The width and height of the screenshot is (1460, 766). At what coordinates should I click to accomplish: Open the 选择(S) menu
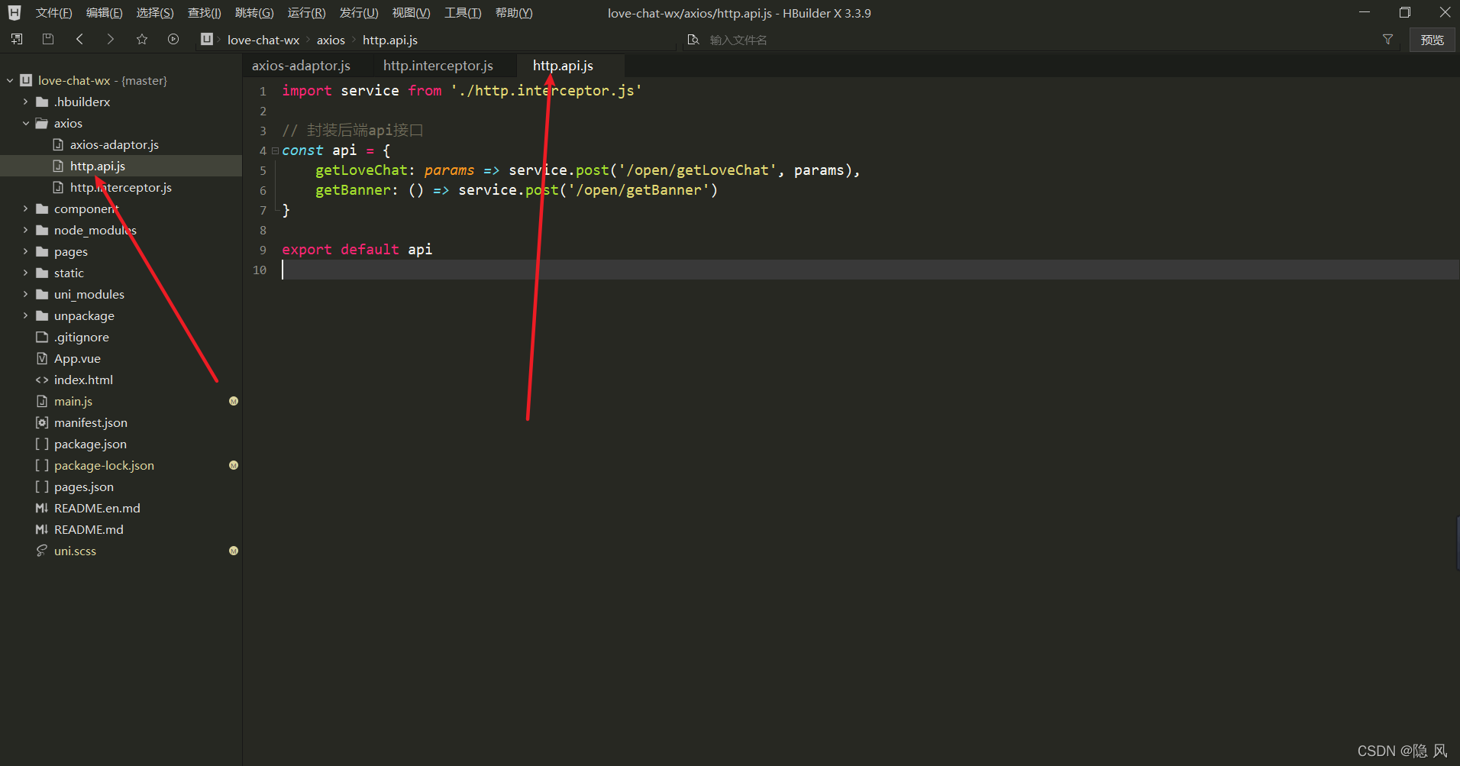coord(155,13)
